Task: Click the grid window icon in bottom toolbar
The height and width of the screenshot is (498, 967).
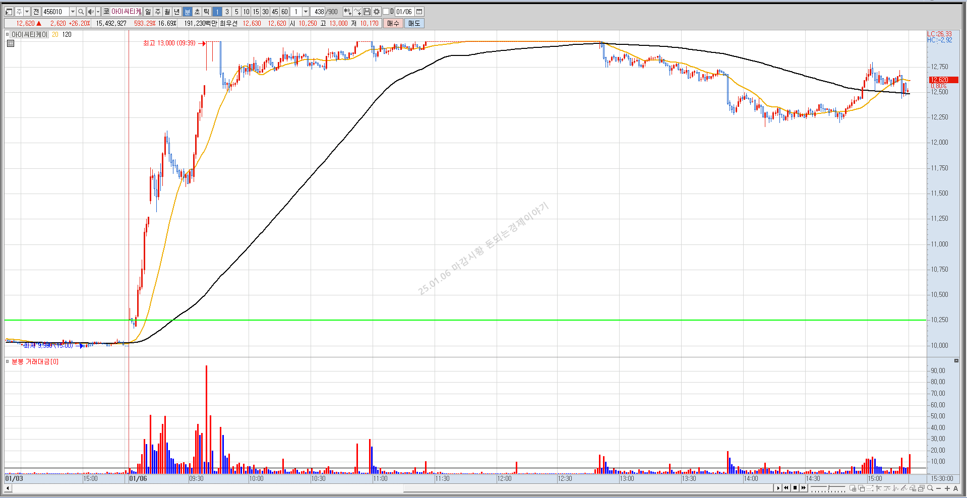Action: (x=853, y=488)
